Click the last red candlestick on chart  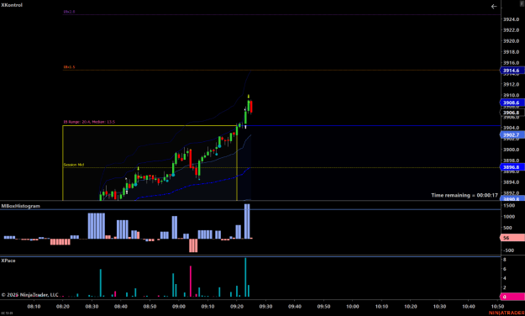[251, 107]
